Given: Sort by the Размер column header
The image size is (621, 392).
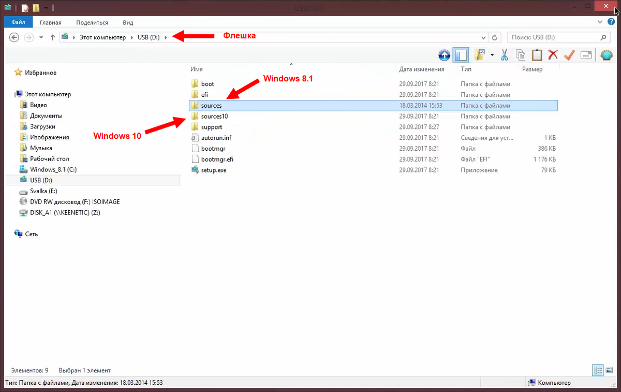Looking at the screenshot, I should click(532, 69).
